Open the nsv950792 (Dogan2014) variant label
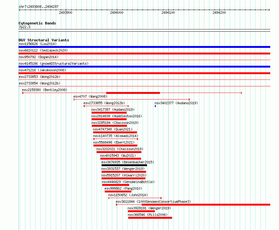Screen dimensions: 279x230 point(39,57)
